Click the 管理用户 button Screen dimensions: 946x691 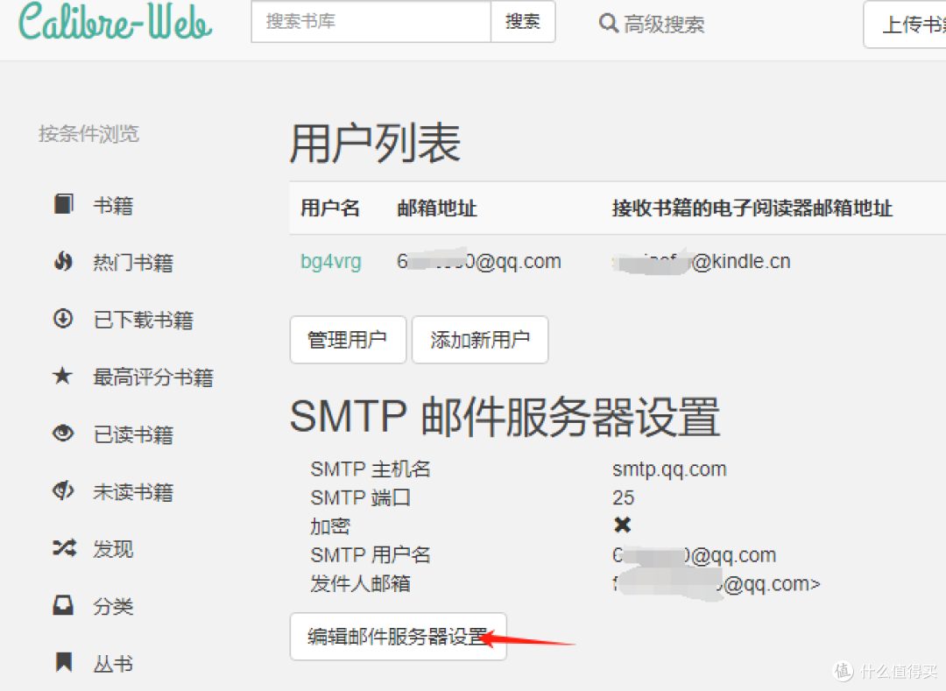point(348,340)
